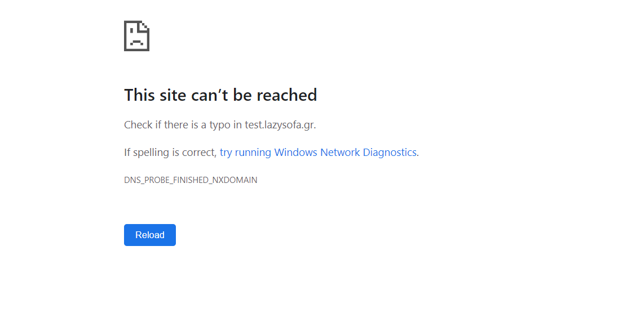Click "NXDOMAIN" in the error code
Image resolution: width=632 pixels, height=322 pixels.
pyautogui.click(x=235, y=180)
